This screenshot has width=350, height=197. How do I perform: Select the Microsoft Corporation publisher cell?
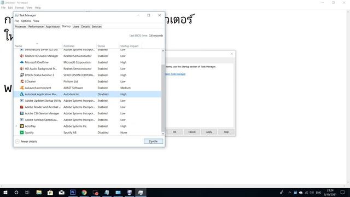click(x=77, y=62)
